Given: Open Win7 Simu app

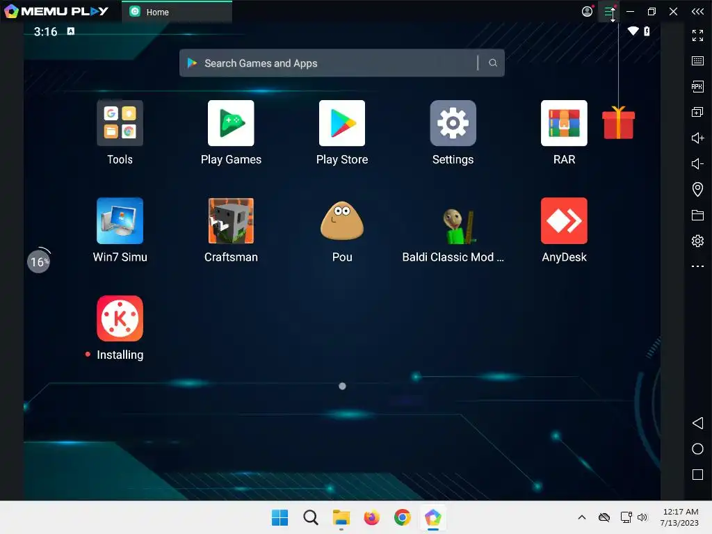Looking at the screenshot, I should (x=120, y=220).
